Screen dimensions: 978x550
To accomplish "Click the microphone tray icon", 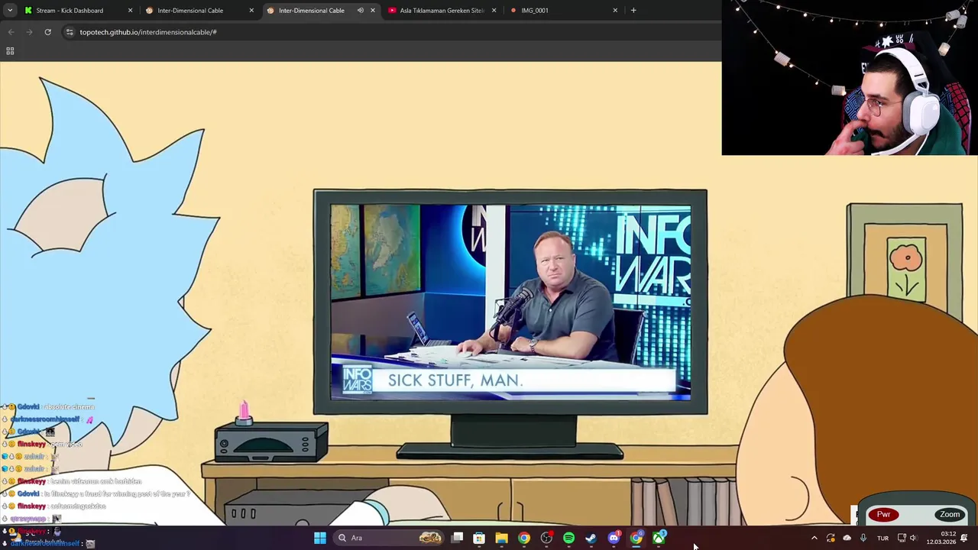I will [x=863, y=538].
